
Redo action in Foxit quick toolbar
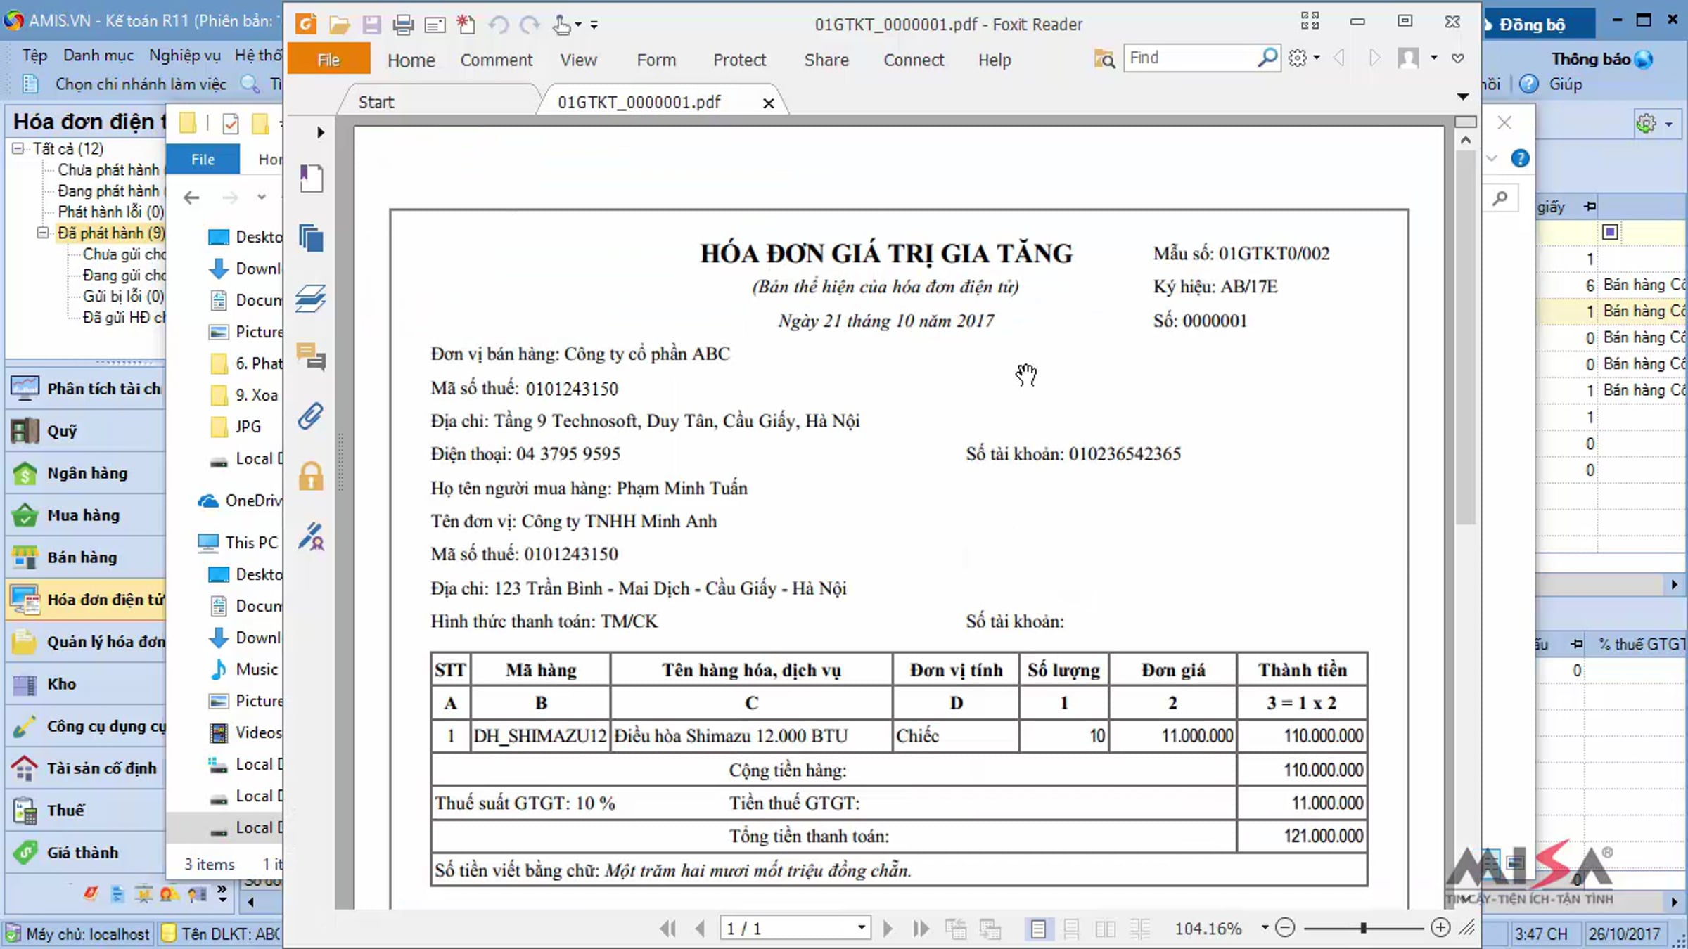pos(529,25)
